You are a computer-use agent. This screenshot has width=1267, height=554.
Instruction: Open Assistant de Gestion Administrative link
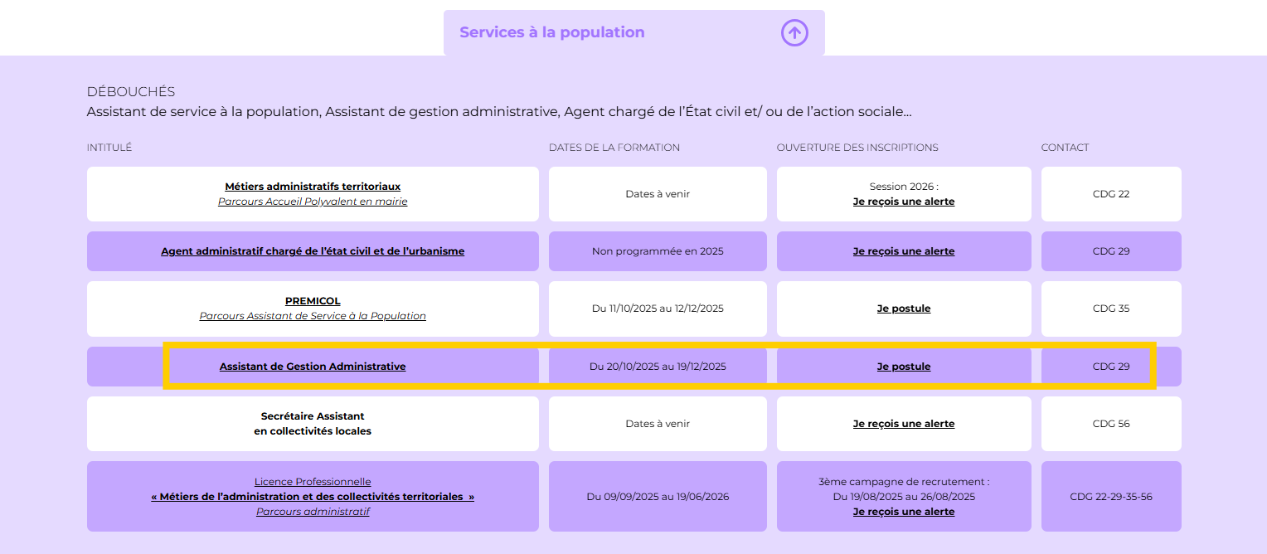click(313, 367)
